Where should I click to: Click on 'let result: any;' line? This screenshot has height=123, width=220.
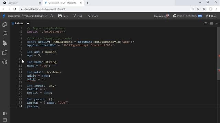[41, 86]
